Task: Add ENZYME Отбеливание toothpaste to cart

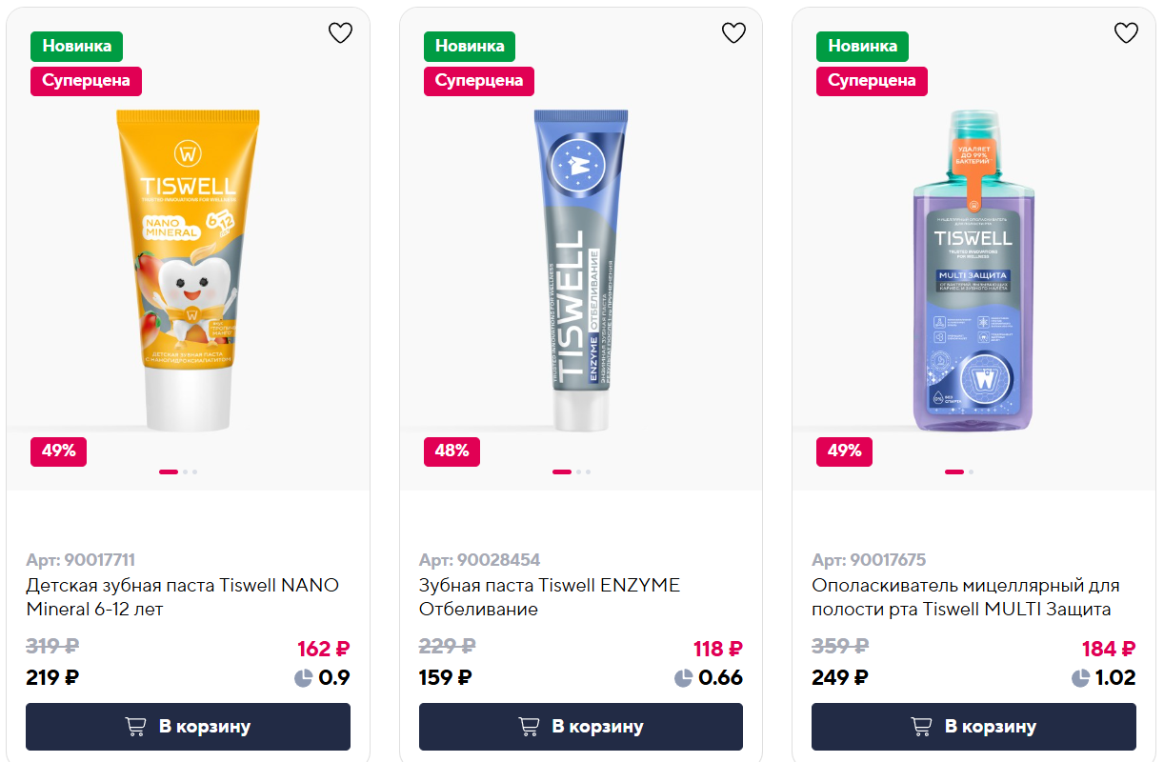Action: [x=581, y=727]
